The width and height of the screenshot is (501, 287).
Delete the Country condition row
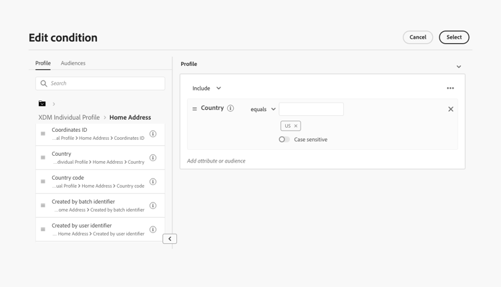pyautogui.click(x=451, y=109)
